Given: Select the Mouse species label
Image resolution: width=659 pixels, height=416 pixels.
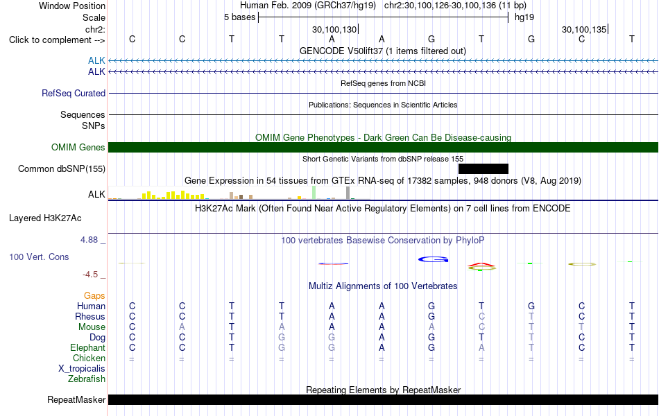Looking at the screenshot, I should pyautogui.click(x=92, y=327).
